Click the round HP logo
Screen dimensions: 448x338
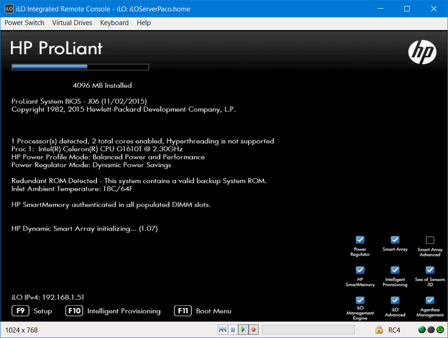(x=423, y=52)
